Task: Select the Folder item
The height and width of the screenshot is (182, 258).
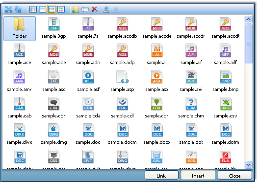Action: [20, 28]
